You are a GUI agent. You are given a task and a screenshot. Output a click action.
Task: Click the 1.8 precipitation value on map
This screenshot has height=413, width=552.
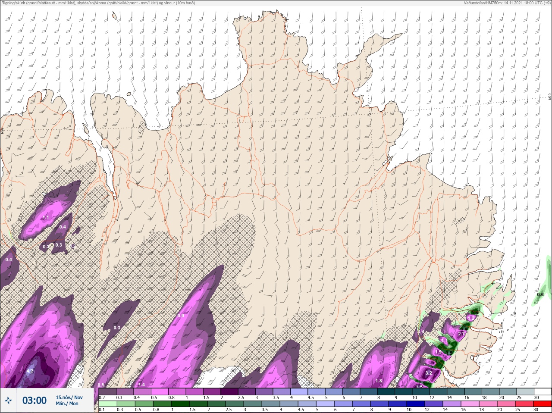[379, 381]
